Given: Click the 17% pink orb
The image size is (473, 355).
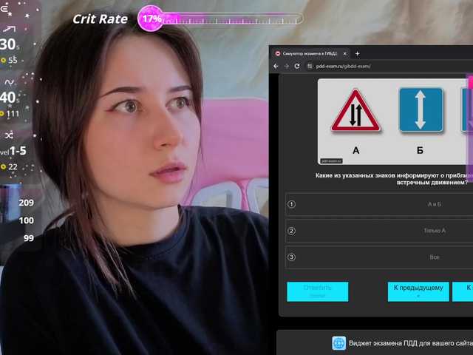Looking at the screenshot, I should pos(151,18).
